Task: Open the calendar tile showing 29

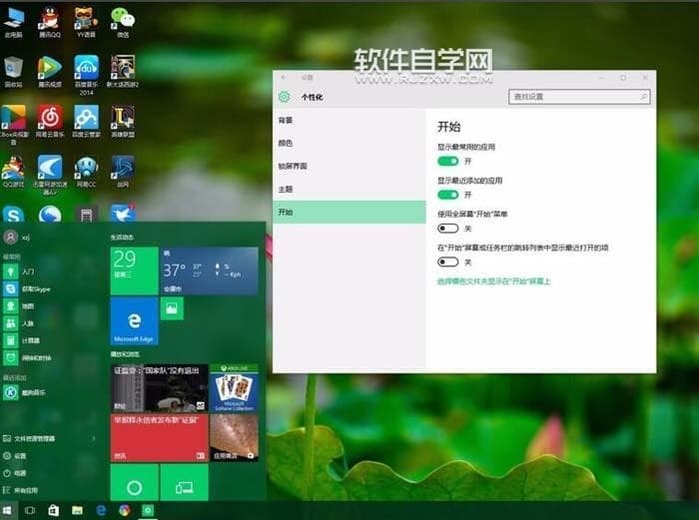Action: [x=134, y=270]
